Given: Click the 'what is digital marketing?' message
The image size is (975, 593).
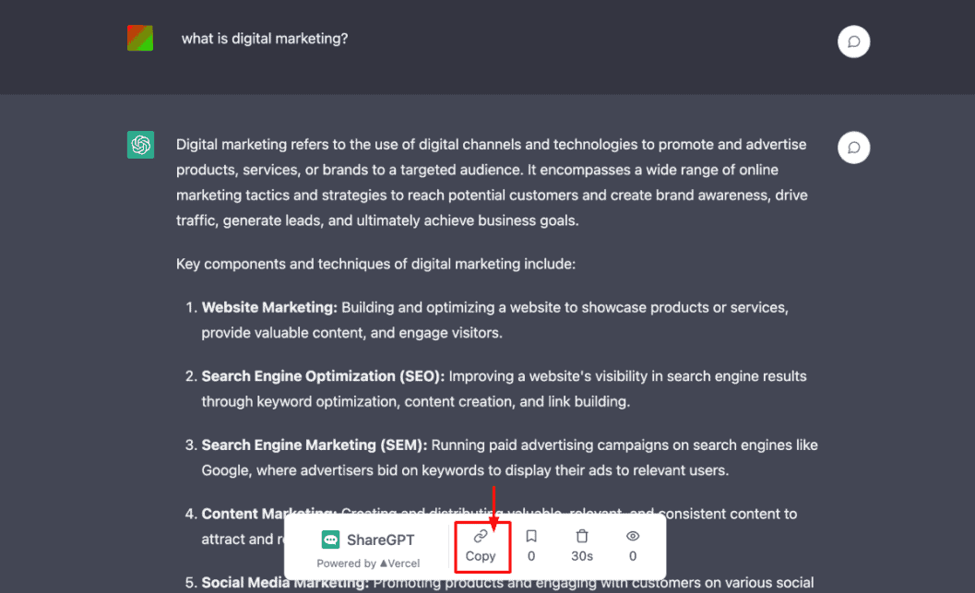Looking at the screenshot, I should tap(265, 39).
